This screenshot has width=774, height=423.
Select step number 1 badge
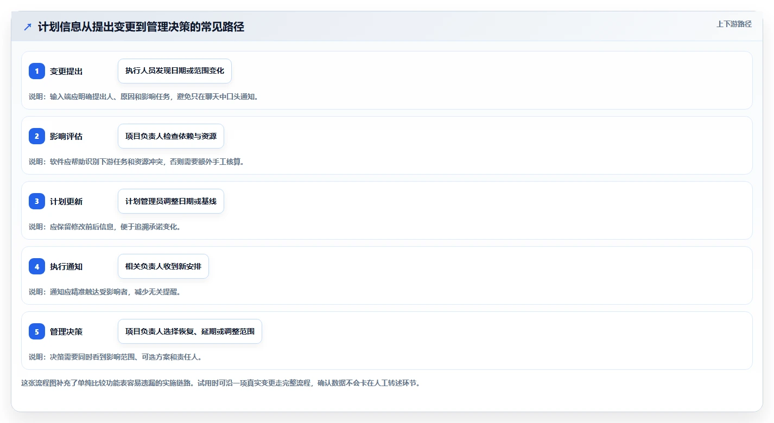(x=37, y=71)
